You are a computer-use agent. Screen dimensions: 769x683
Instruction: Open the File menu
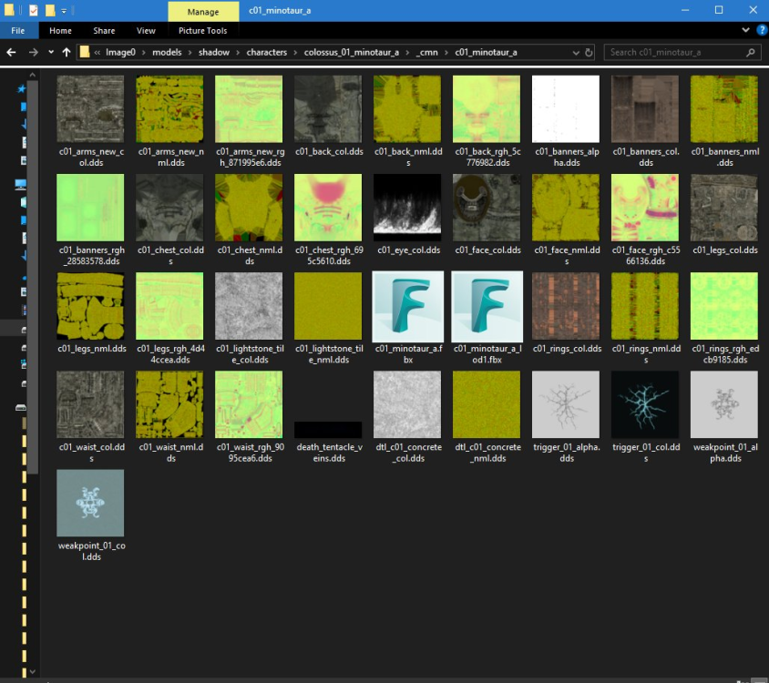[17, 31]
